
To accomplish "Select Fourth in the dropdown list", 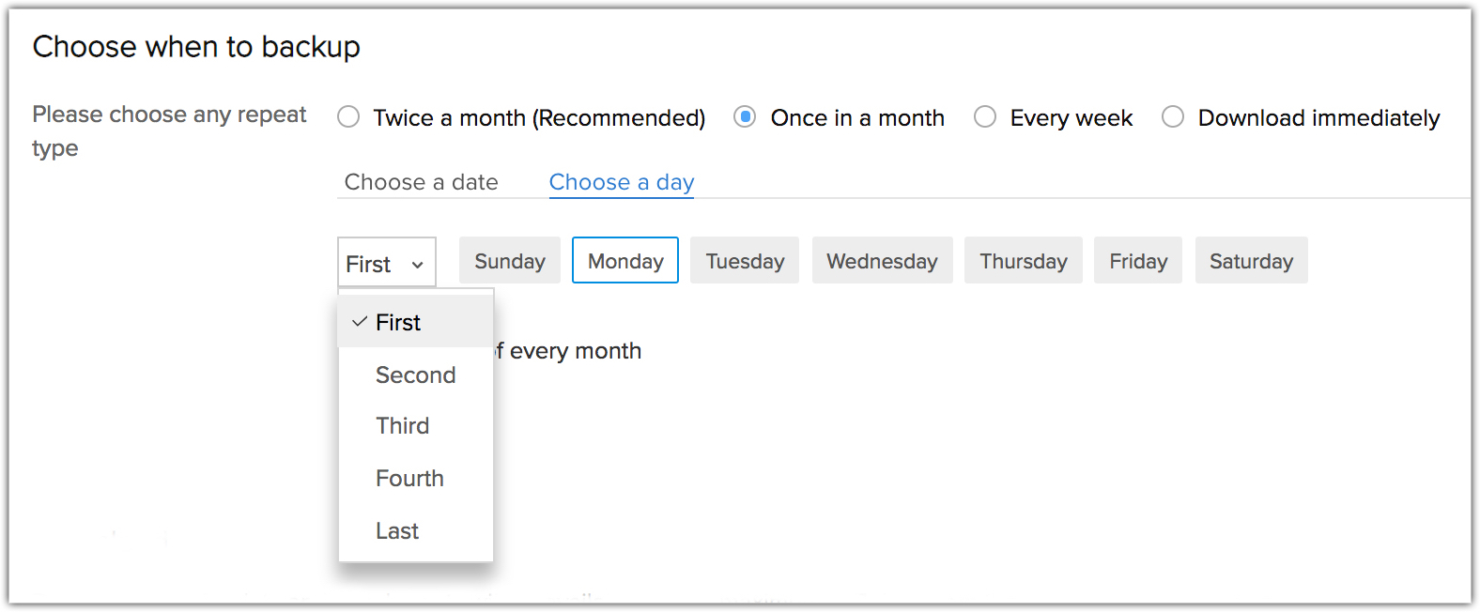I will pos(409,479).
